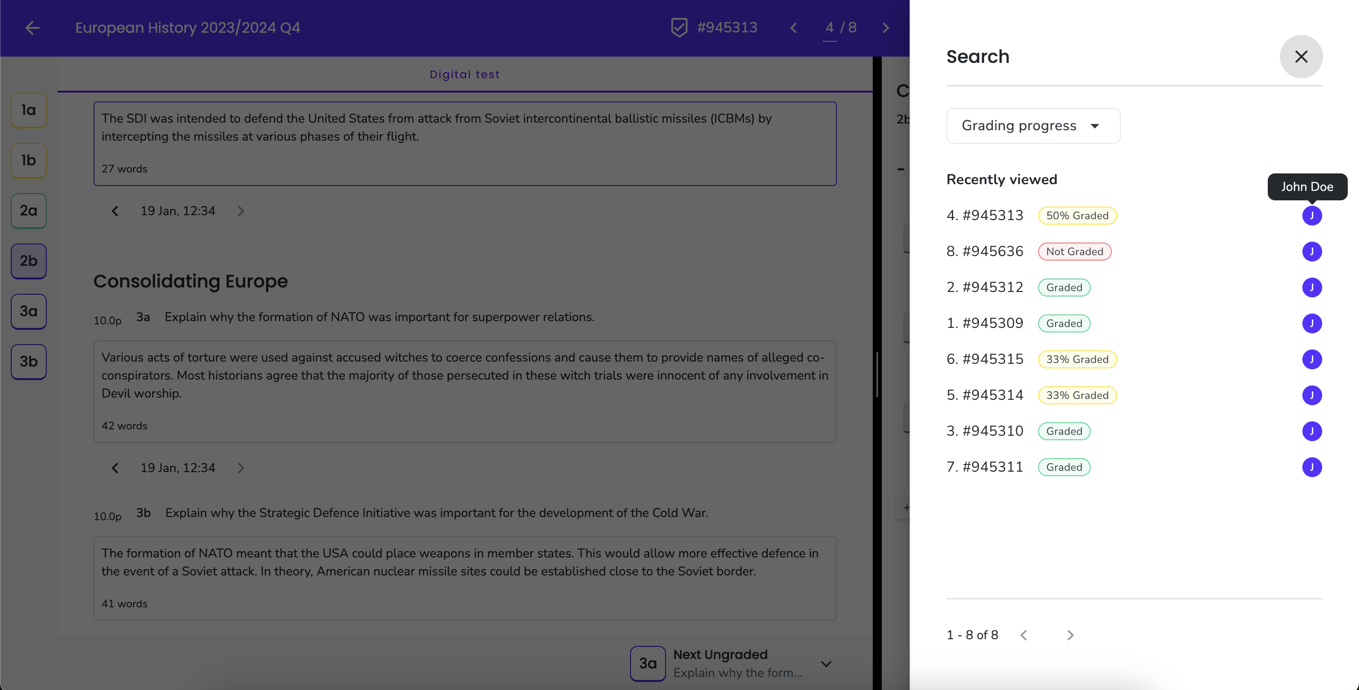Go to previous submission in header
The height and width of the screenshot is (690, 1359).
[793, 27]
